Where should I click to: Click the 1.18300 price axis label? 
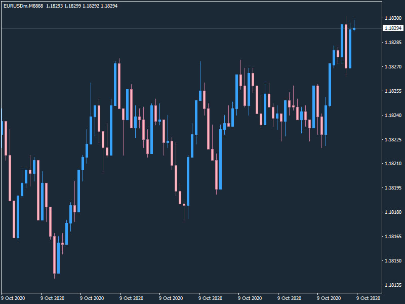pyautogui.click(x=393, y=18)
